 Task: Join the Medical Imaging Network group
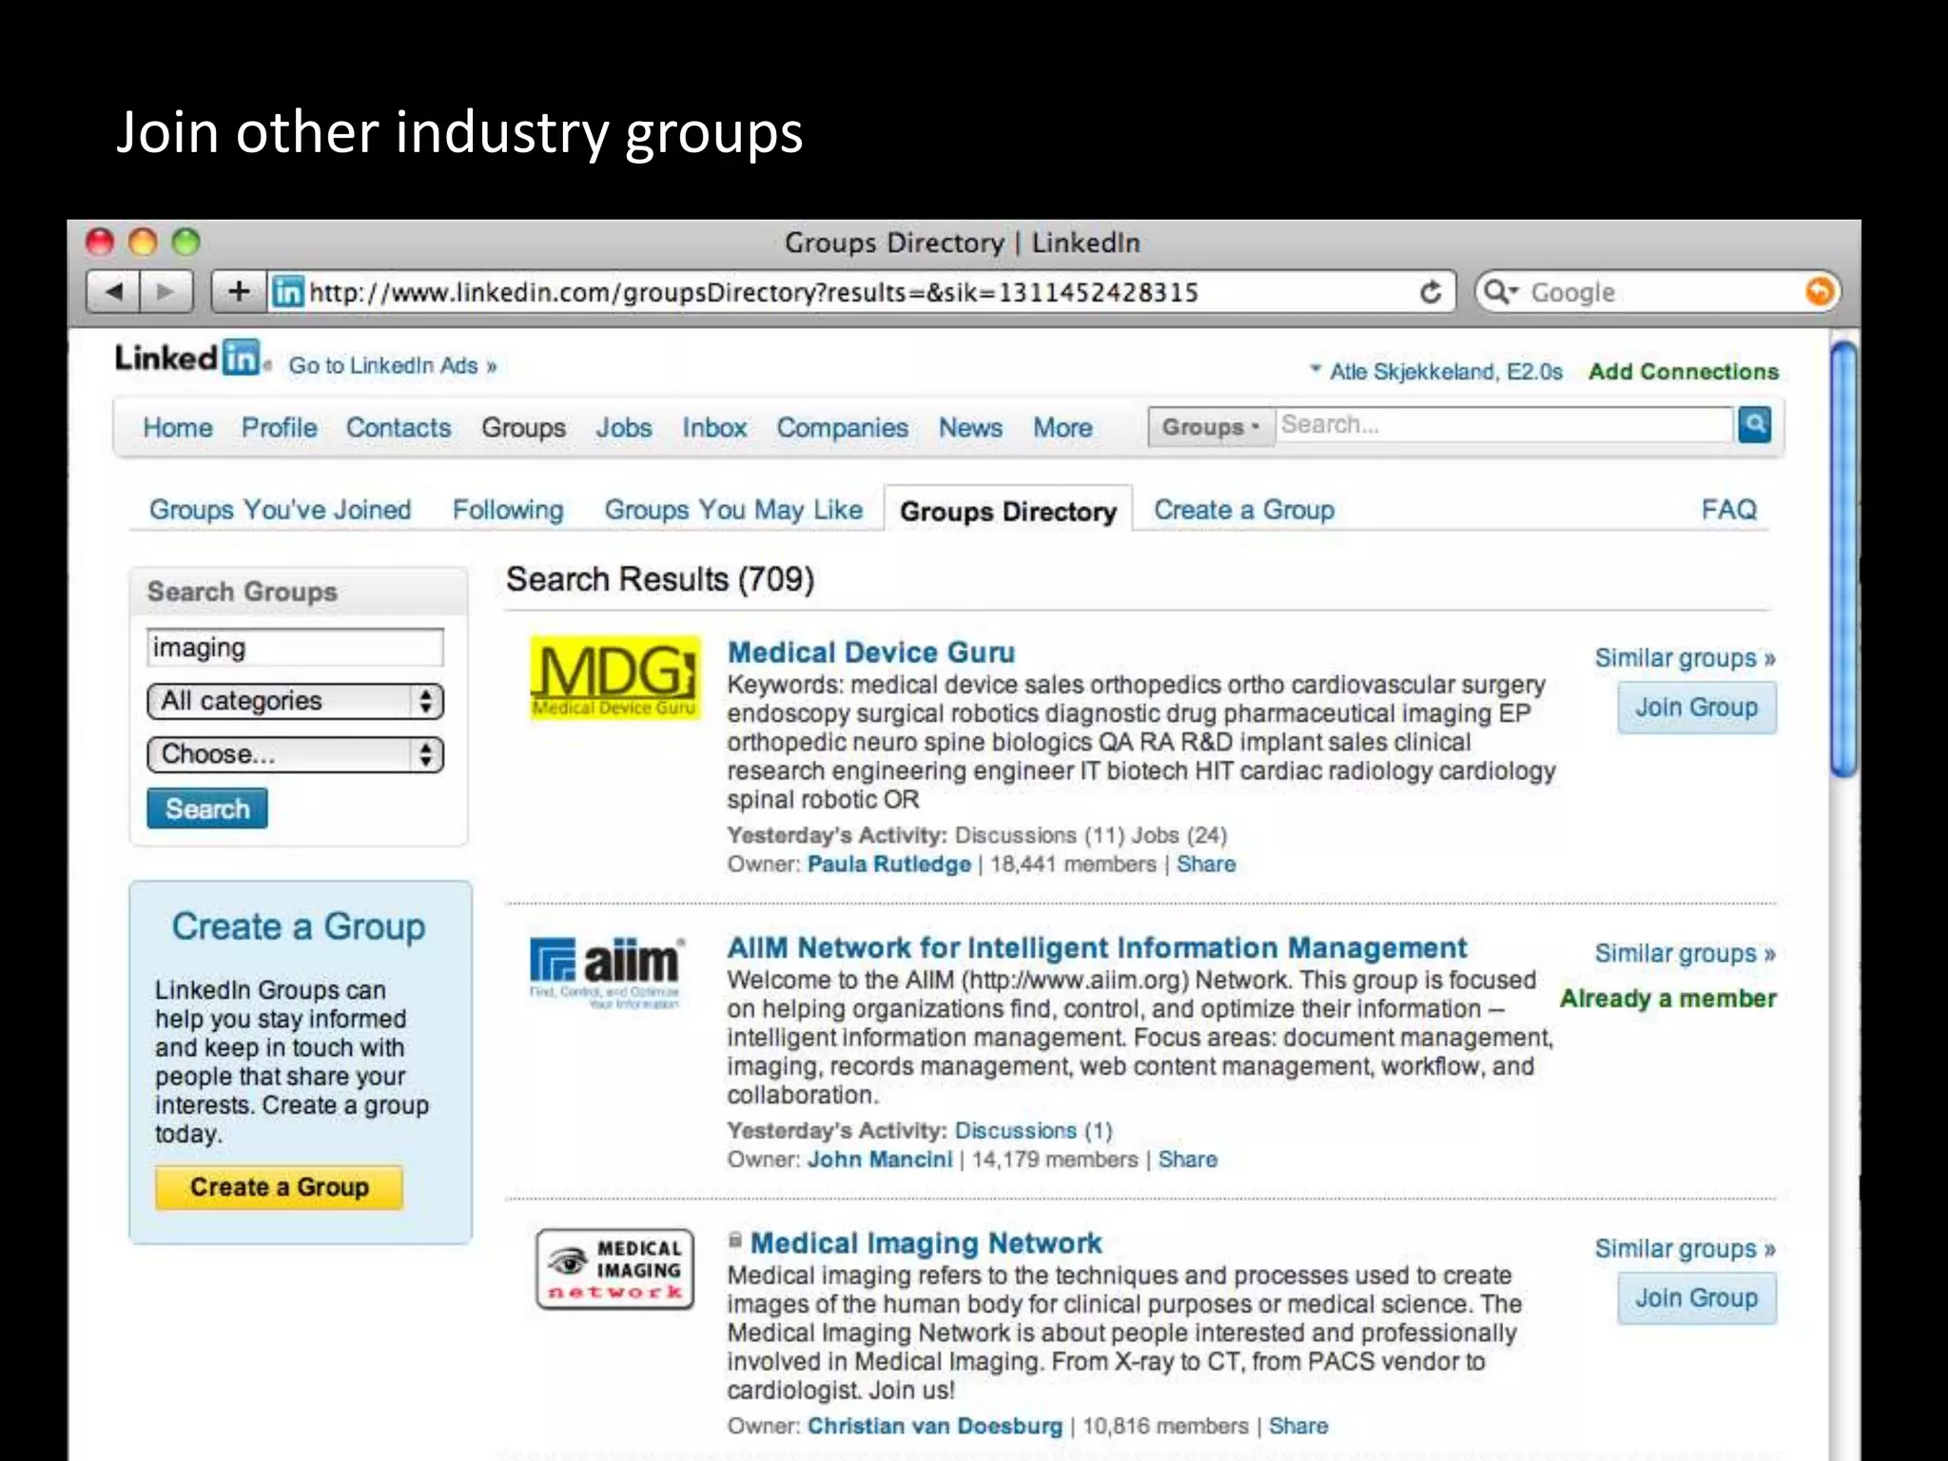pyautogui.click(x=1696, y=1298)
